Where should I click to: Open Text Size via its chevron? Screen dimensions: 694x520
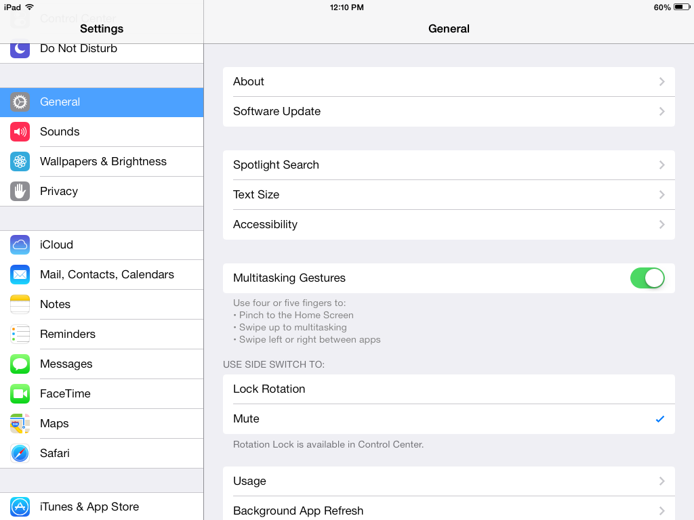click(x=661, y=194)
